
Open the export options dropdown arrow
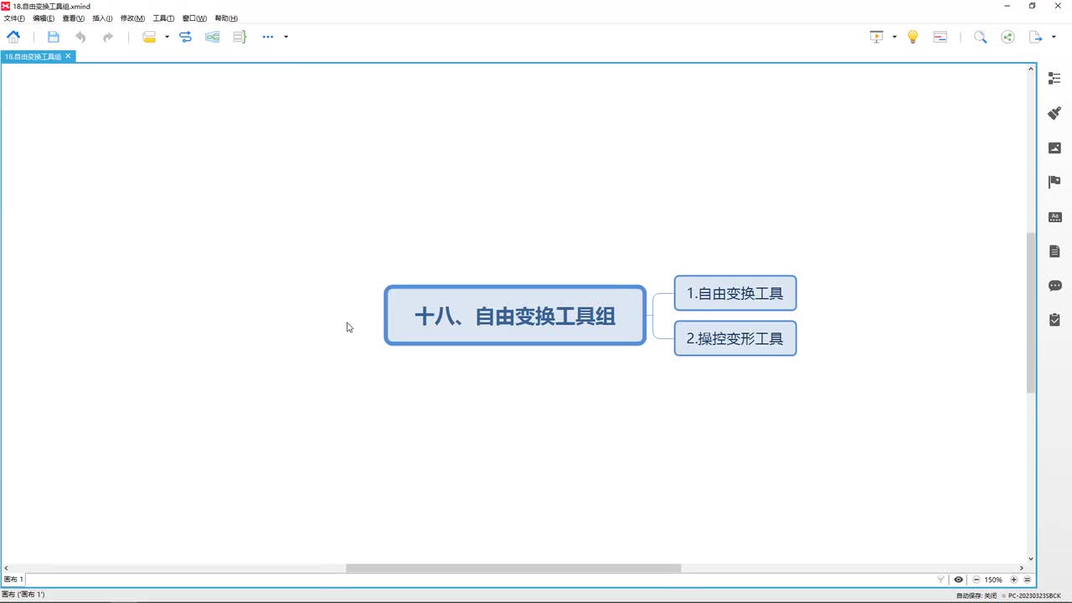pyautogui.click(x=1054, y=37)
